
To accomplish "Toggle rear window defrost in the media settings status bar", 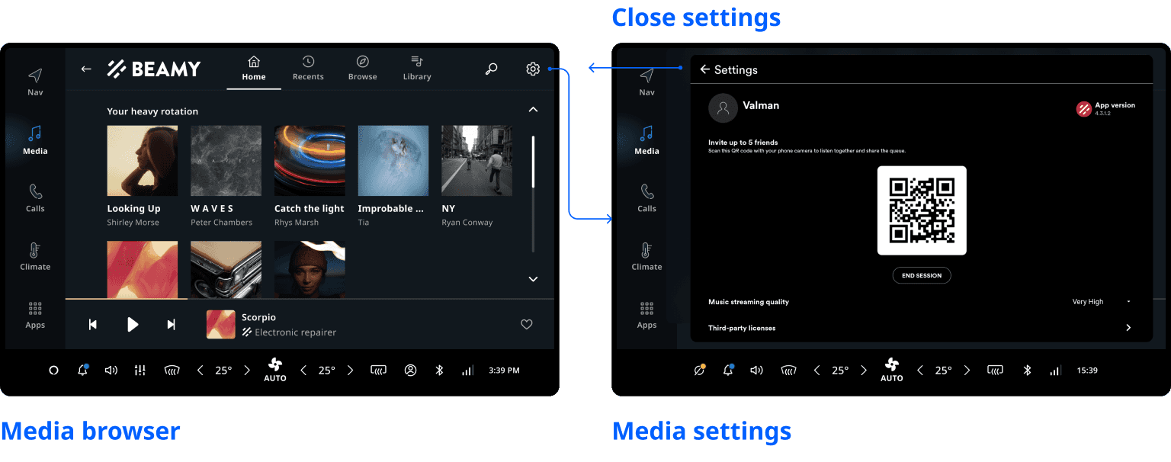I will [995, 371].
